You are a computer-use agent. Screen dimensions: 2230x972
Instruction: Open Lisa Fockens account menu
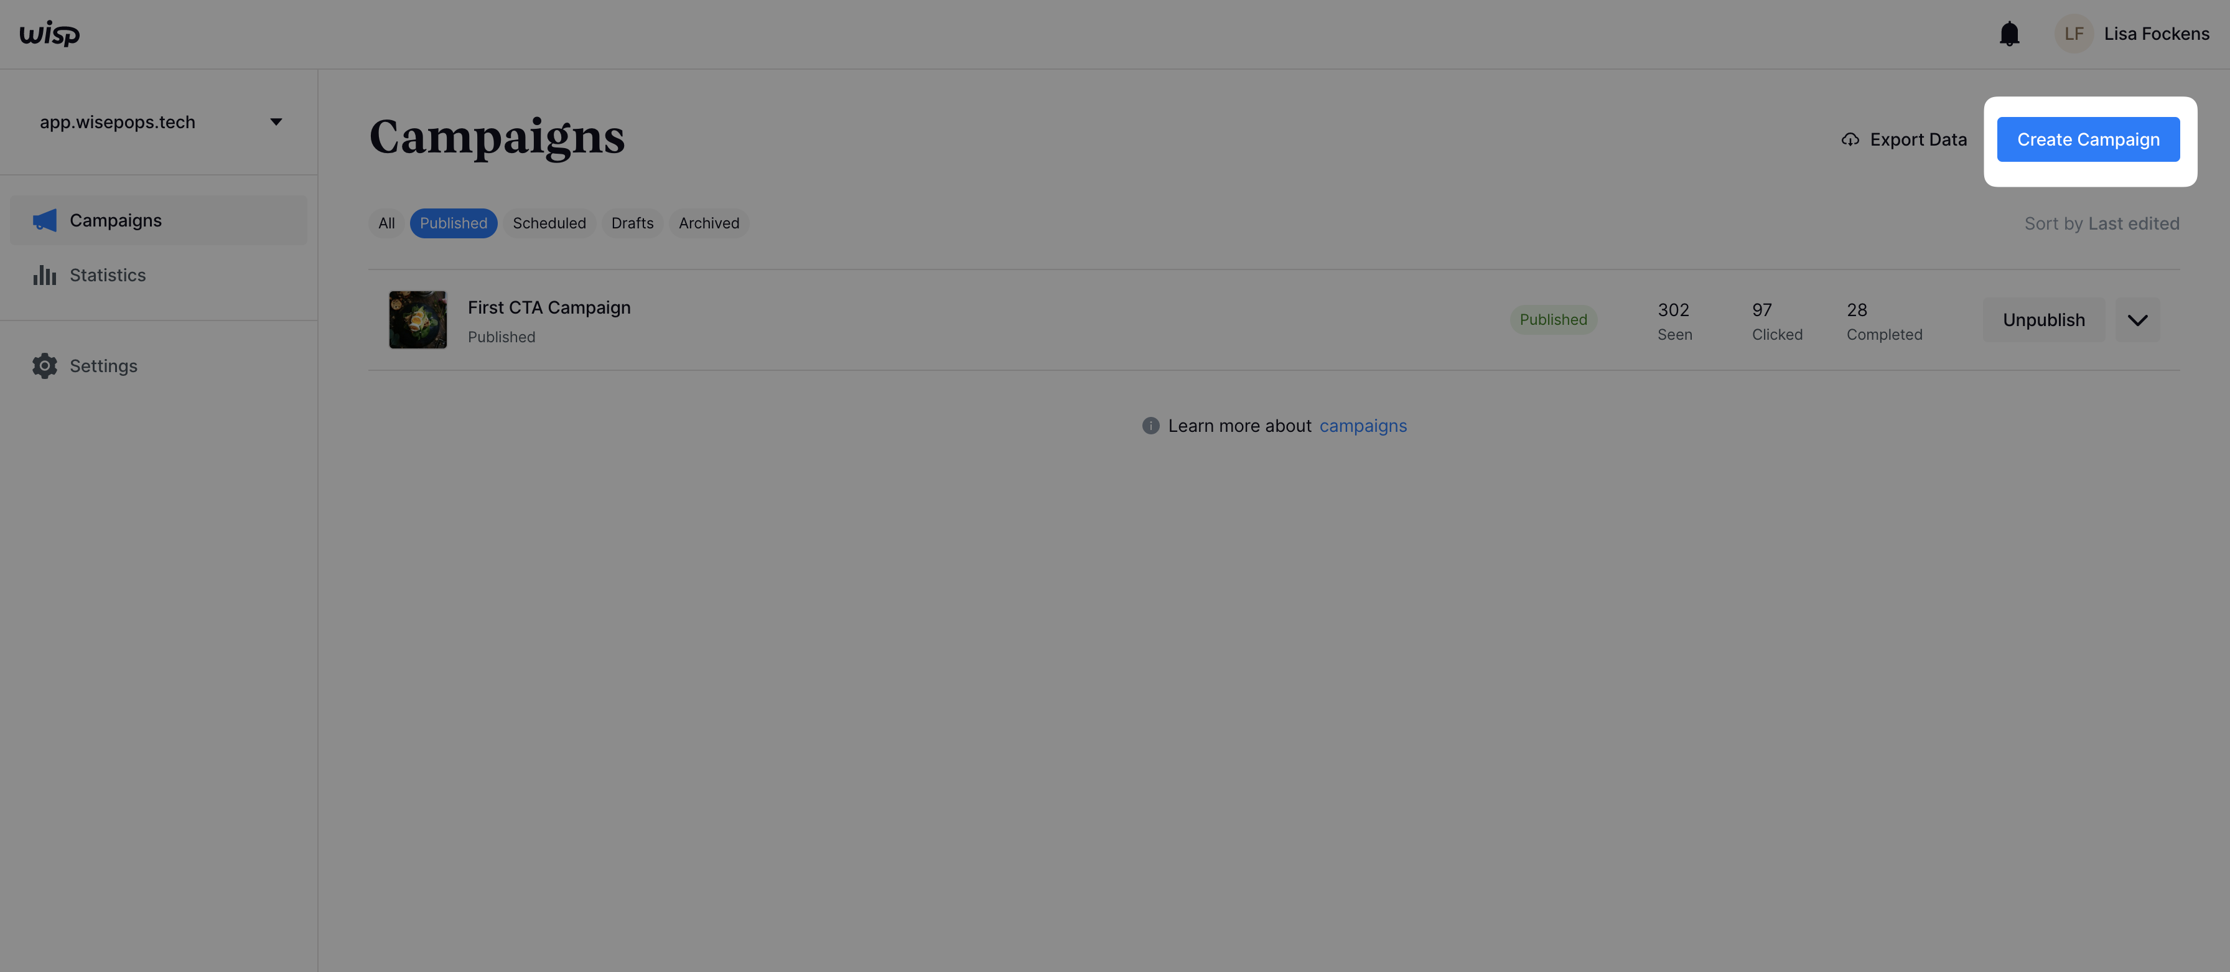[x=2157, y=34]
